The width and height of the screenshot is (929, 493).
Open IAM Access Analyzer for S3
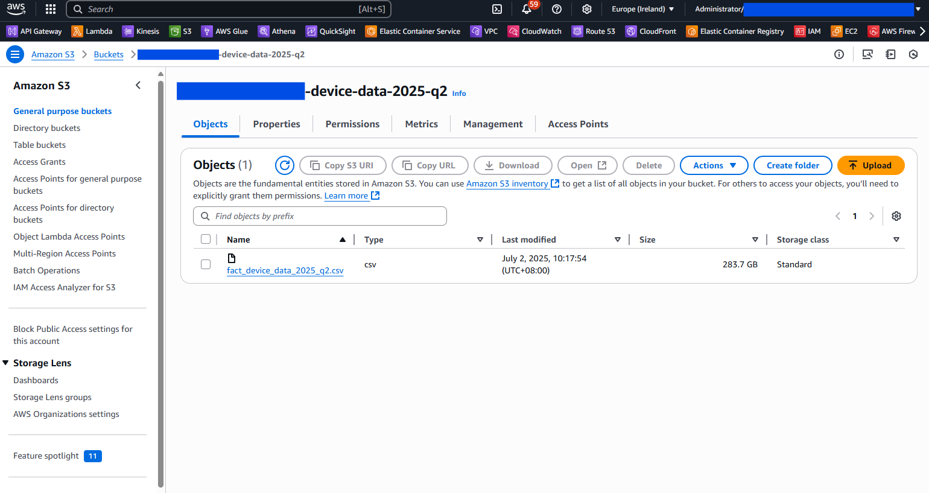click(x=65, y=287)
